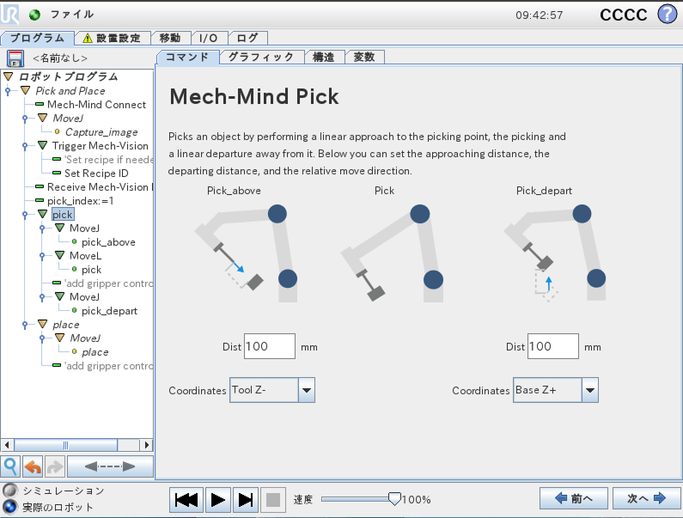Open the Base Z+ coordinates dropdown
The width and height of the screenshot is (683, 518).
click(x=590, y=390)
